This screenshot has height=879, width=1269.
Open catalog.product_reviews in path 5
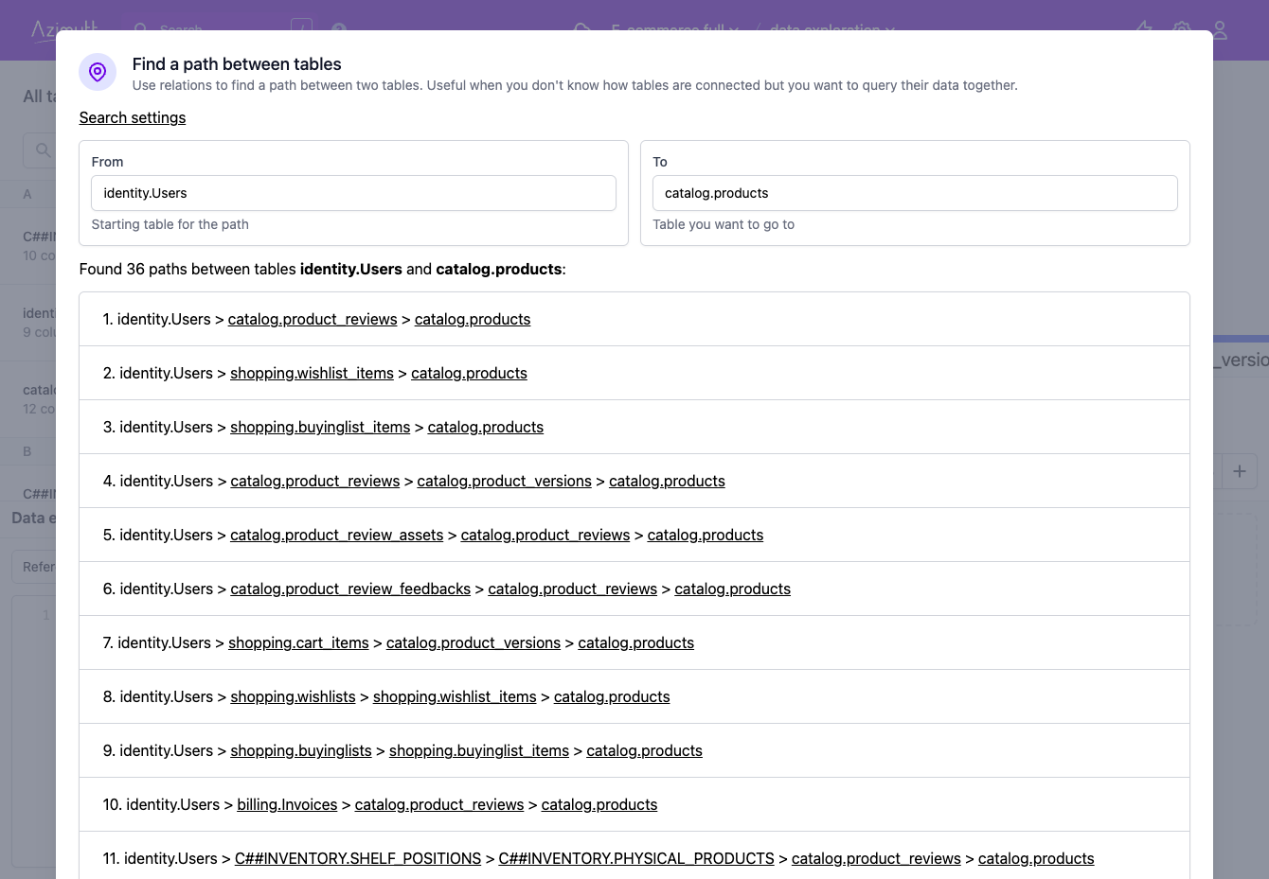coord(545,535)
